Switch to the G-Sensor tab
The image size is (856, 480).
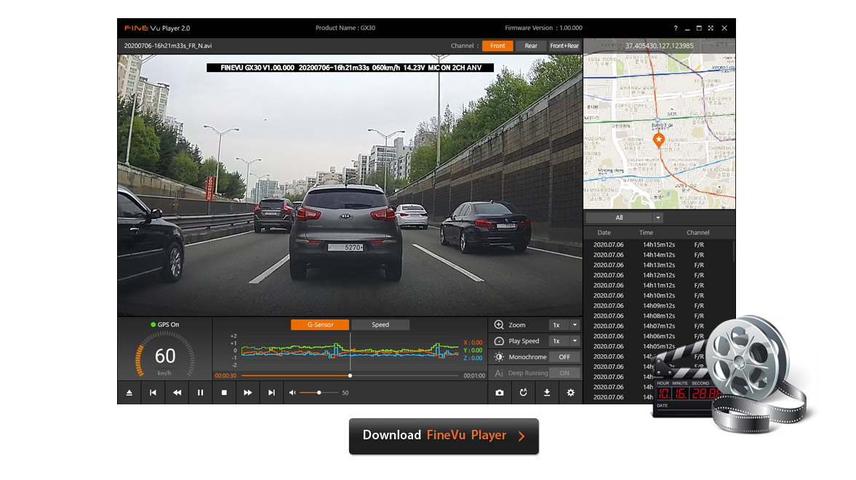coord(320,325)
